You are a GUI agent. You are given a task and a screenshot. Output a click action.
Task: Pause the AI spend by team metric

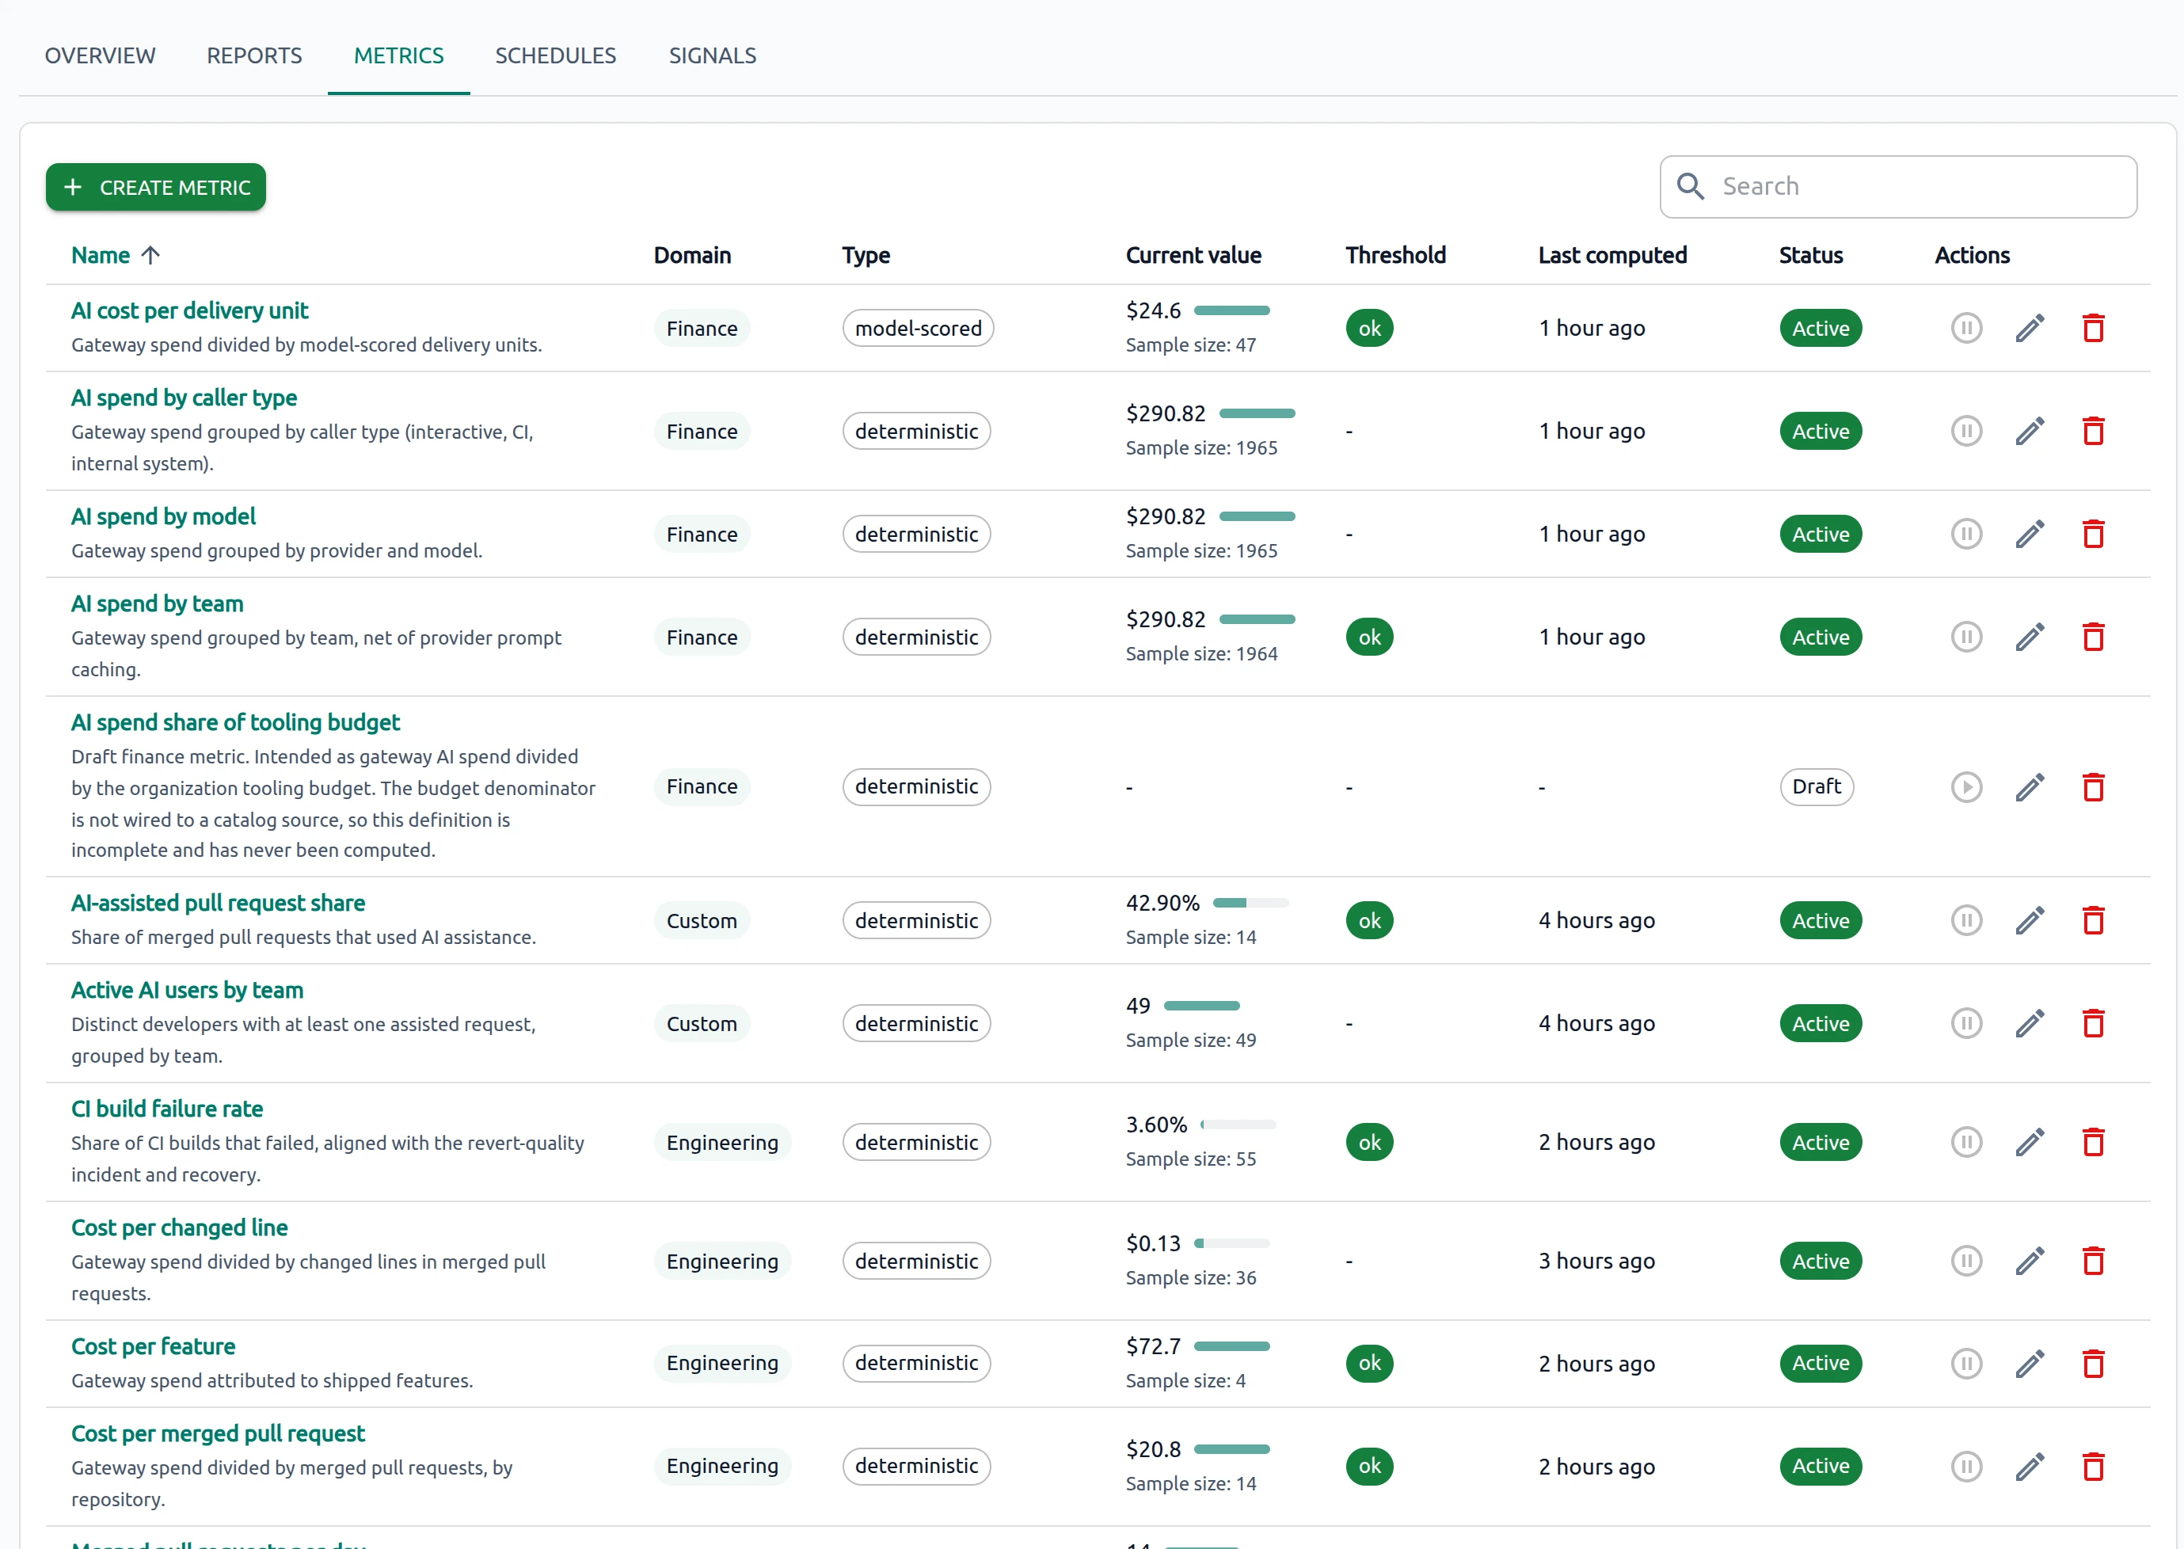click(1965, 637)
